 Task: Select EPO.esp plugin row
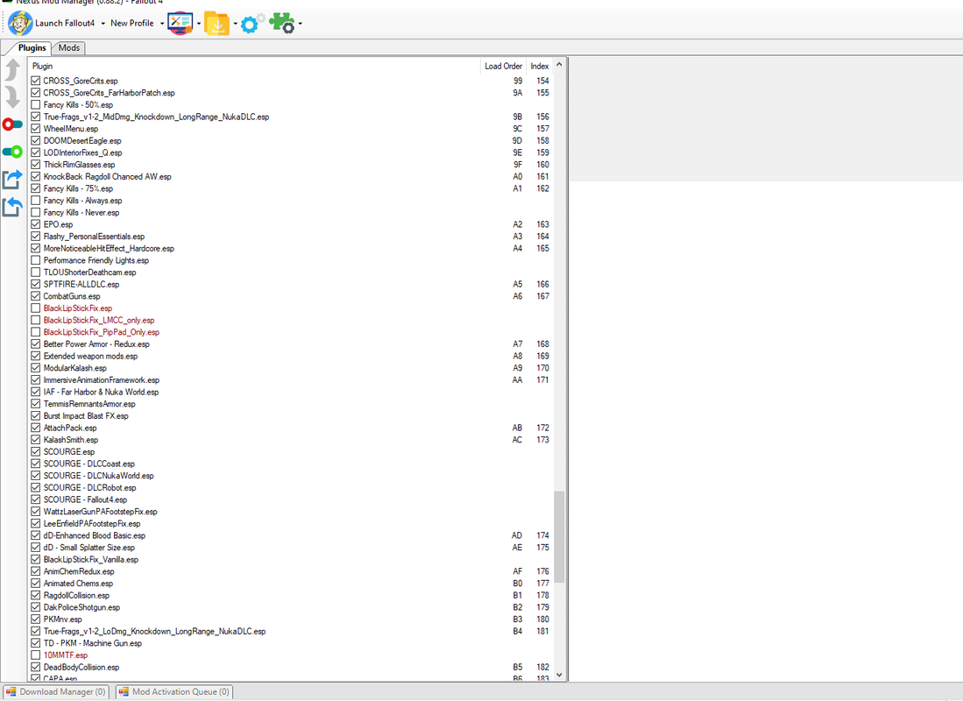click(291, 224)
